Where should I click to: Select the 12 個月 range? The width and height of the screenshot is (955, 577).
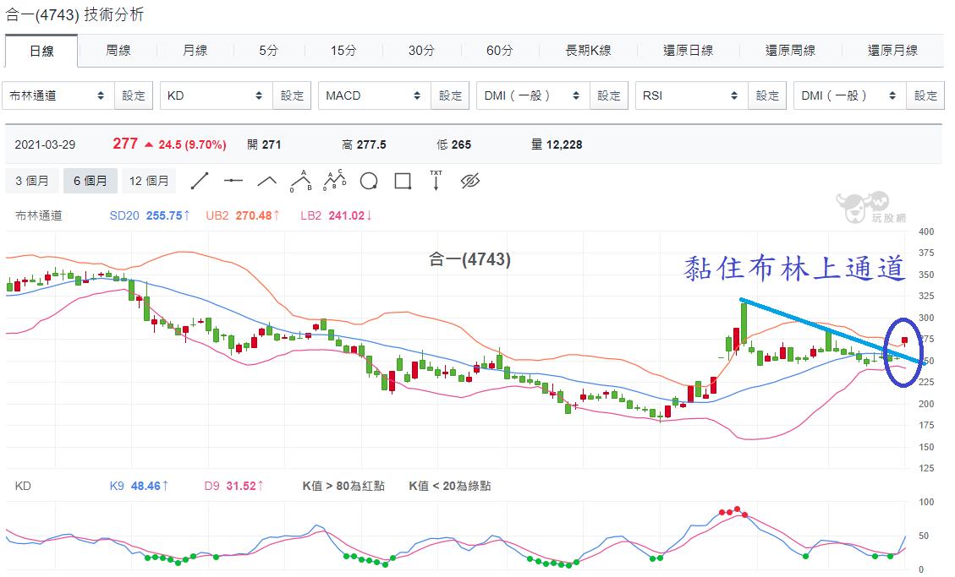[x=149, y=181]
